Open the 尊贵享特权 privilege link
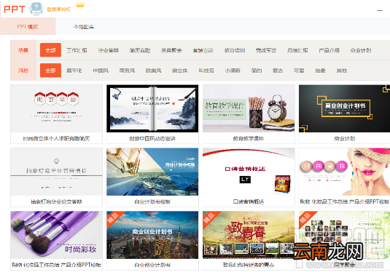The width and height of the screenshot is (390, 272). (x=59, y=9)
